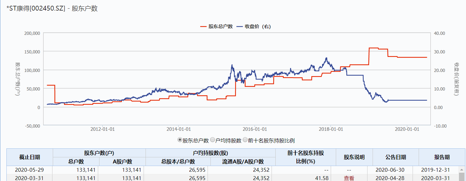This screenshot has width=466, height=181.
Task: Click the 股东说明 column header
Action: (354, 157)
